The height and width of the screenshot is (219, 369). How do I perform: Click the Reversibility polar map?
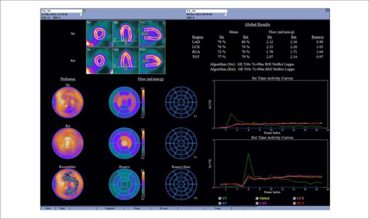click(x=67, y=184)
